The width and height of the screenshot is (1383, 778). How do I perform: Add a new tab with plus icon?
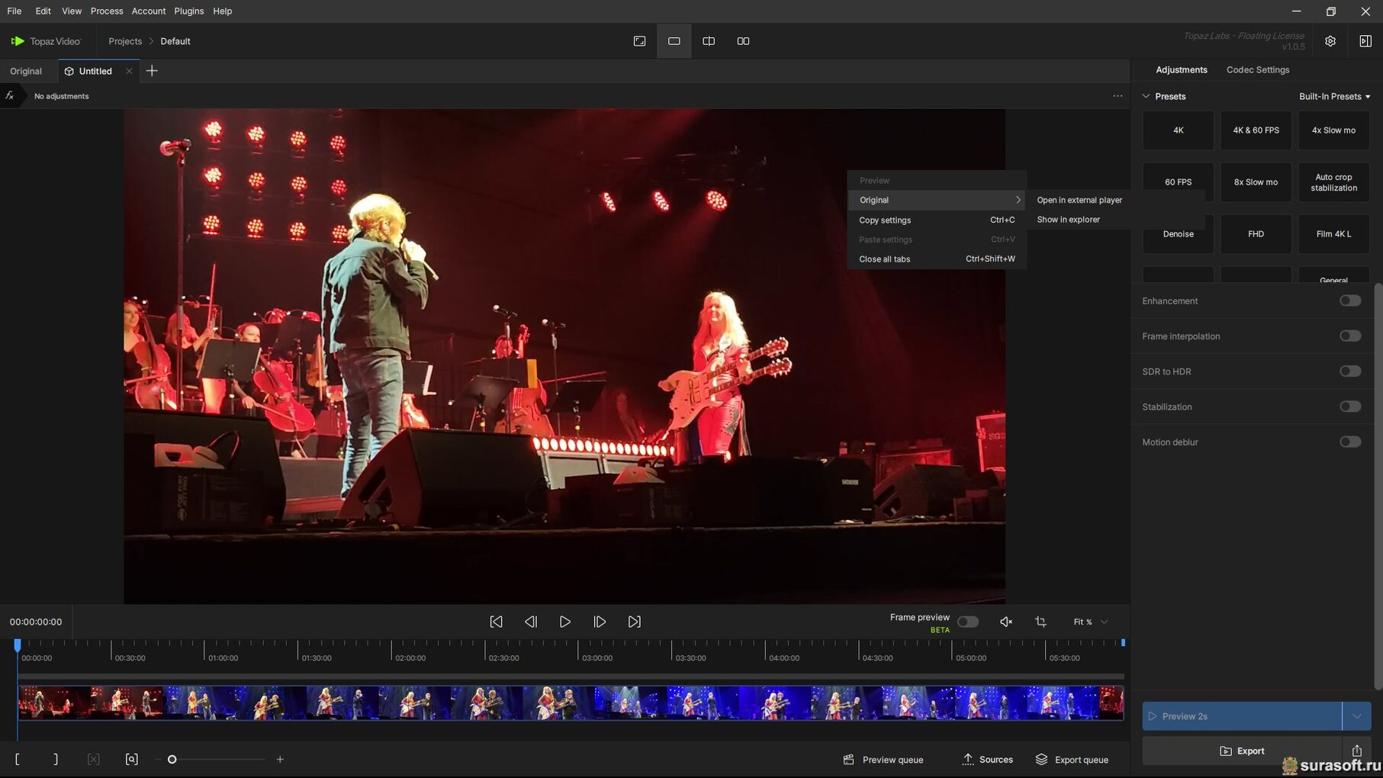(152, 71)
